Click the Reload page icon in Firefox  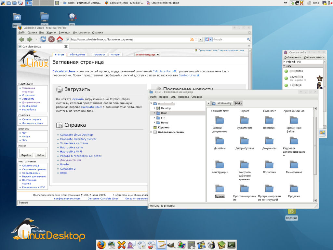[43, 39]
